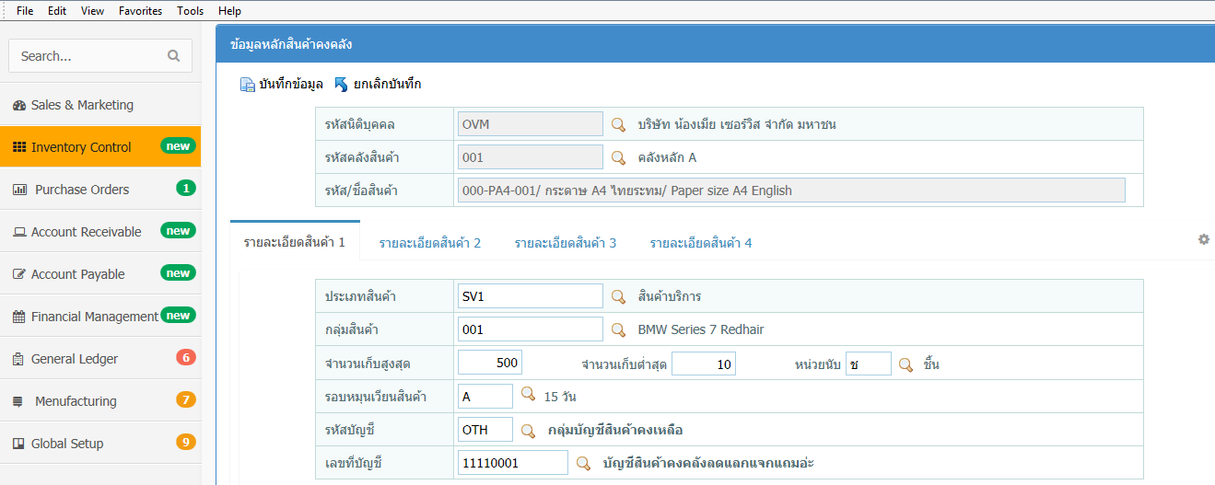Click the รอบหมุนเวียนสินค้า input containing A
The height and width of the screenshot is (485, 1215).
pyautogui.click(x=485, y=397)
